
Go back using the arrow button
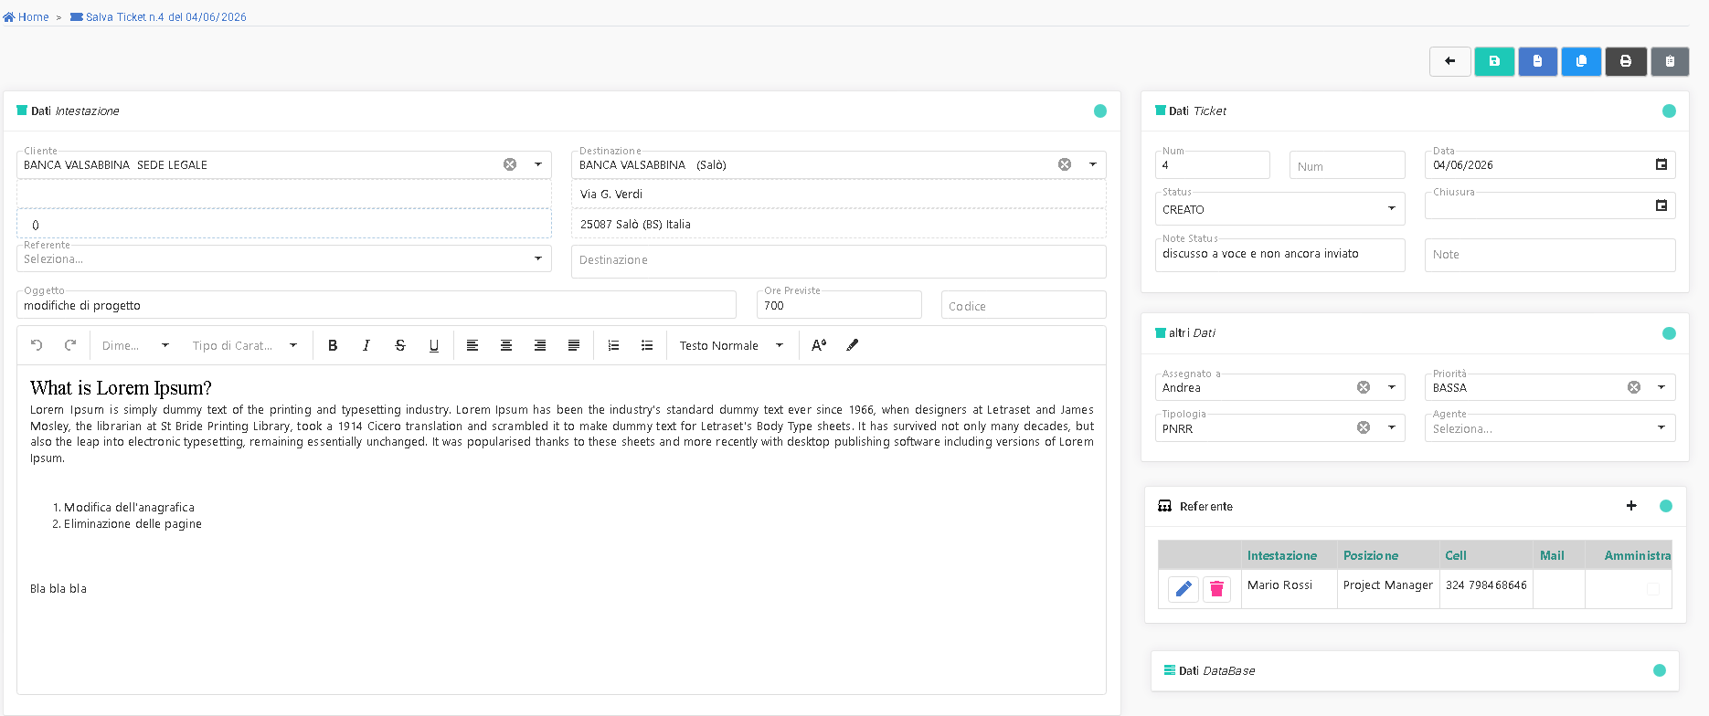coord(1450,61)
